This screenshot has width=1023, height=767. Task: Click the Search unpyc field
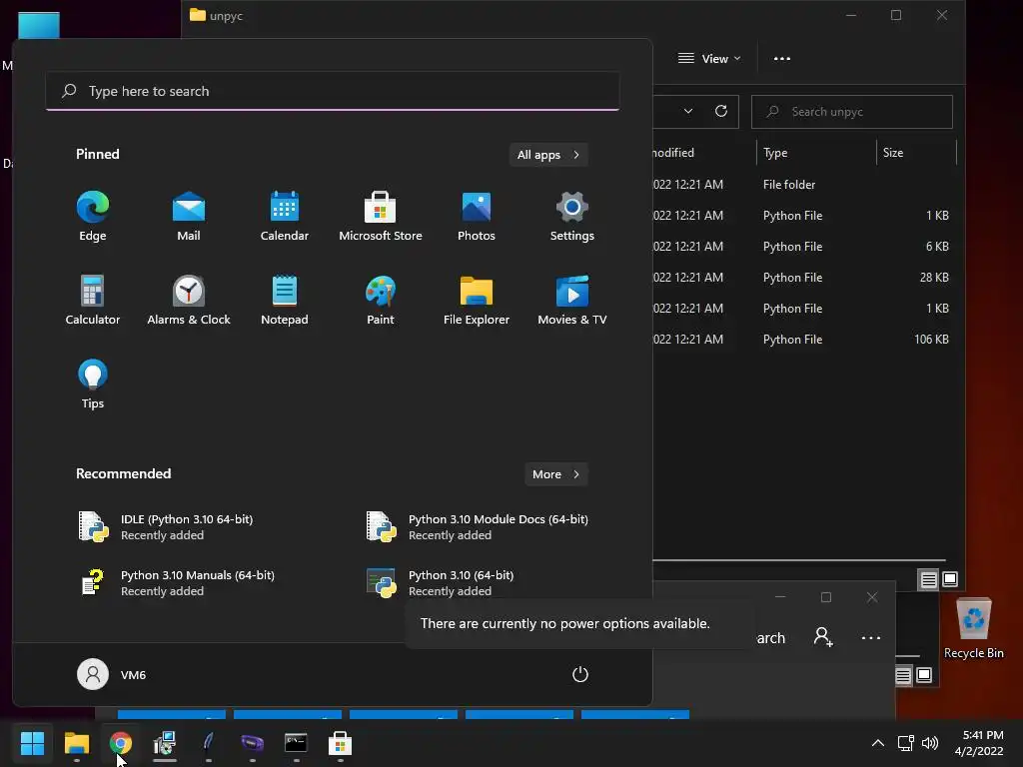point(852,112)
